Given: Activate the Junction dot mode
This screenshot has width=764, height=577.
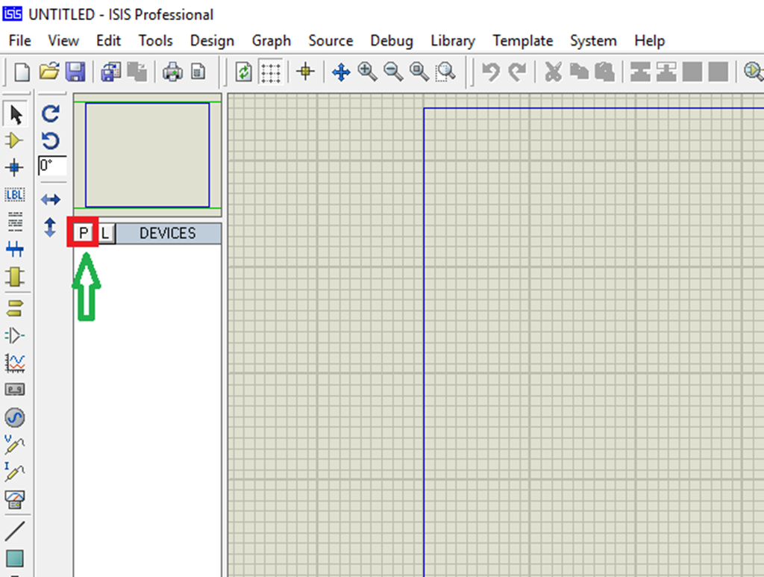Looking at the screenshot, I should 16,168.
